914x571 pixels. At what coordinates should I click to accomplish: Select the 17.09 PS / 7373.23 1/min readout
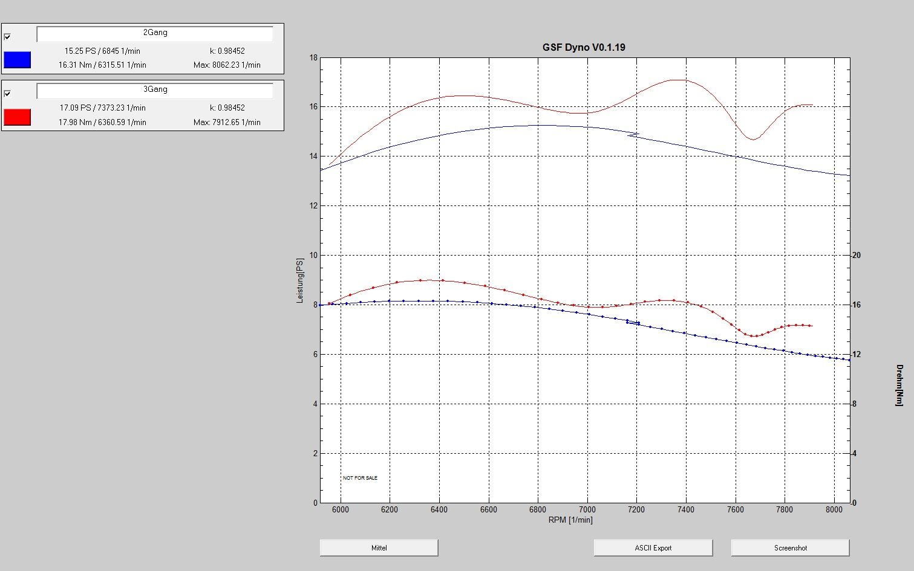pos(102,108)
